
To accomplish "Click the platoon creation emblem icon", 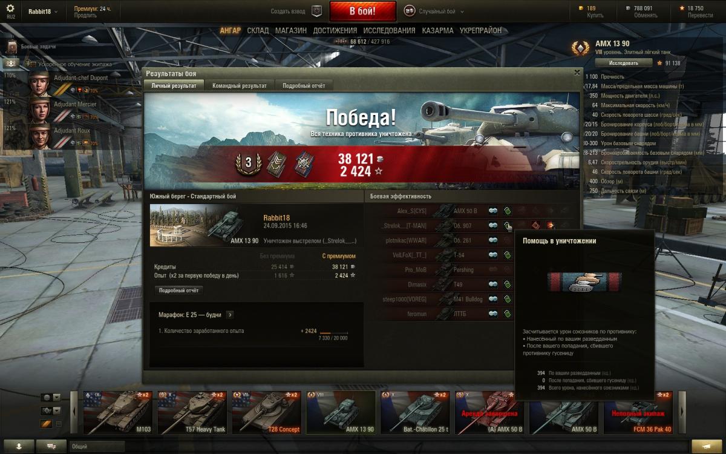I will [316, 11].
